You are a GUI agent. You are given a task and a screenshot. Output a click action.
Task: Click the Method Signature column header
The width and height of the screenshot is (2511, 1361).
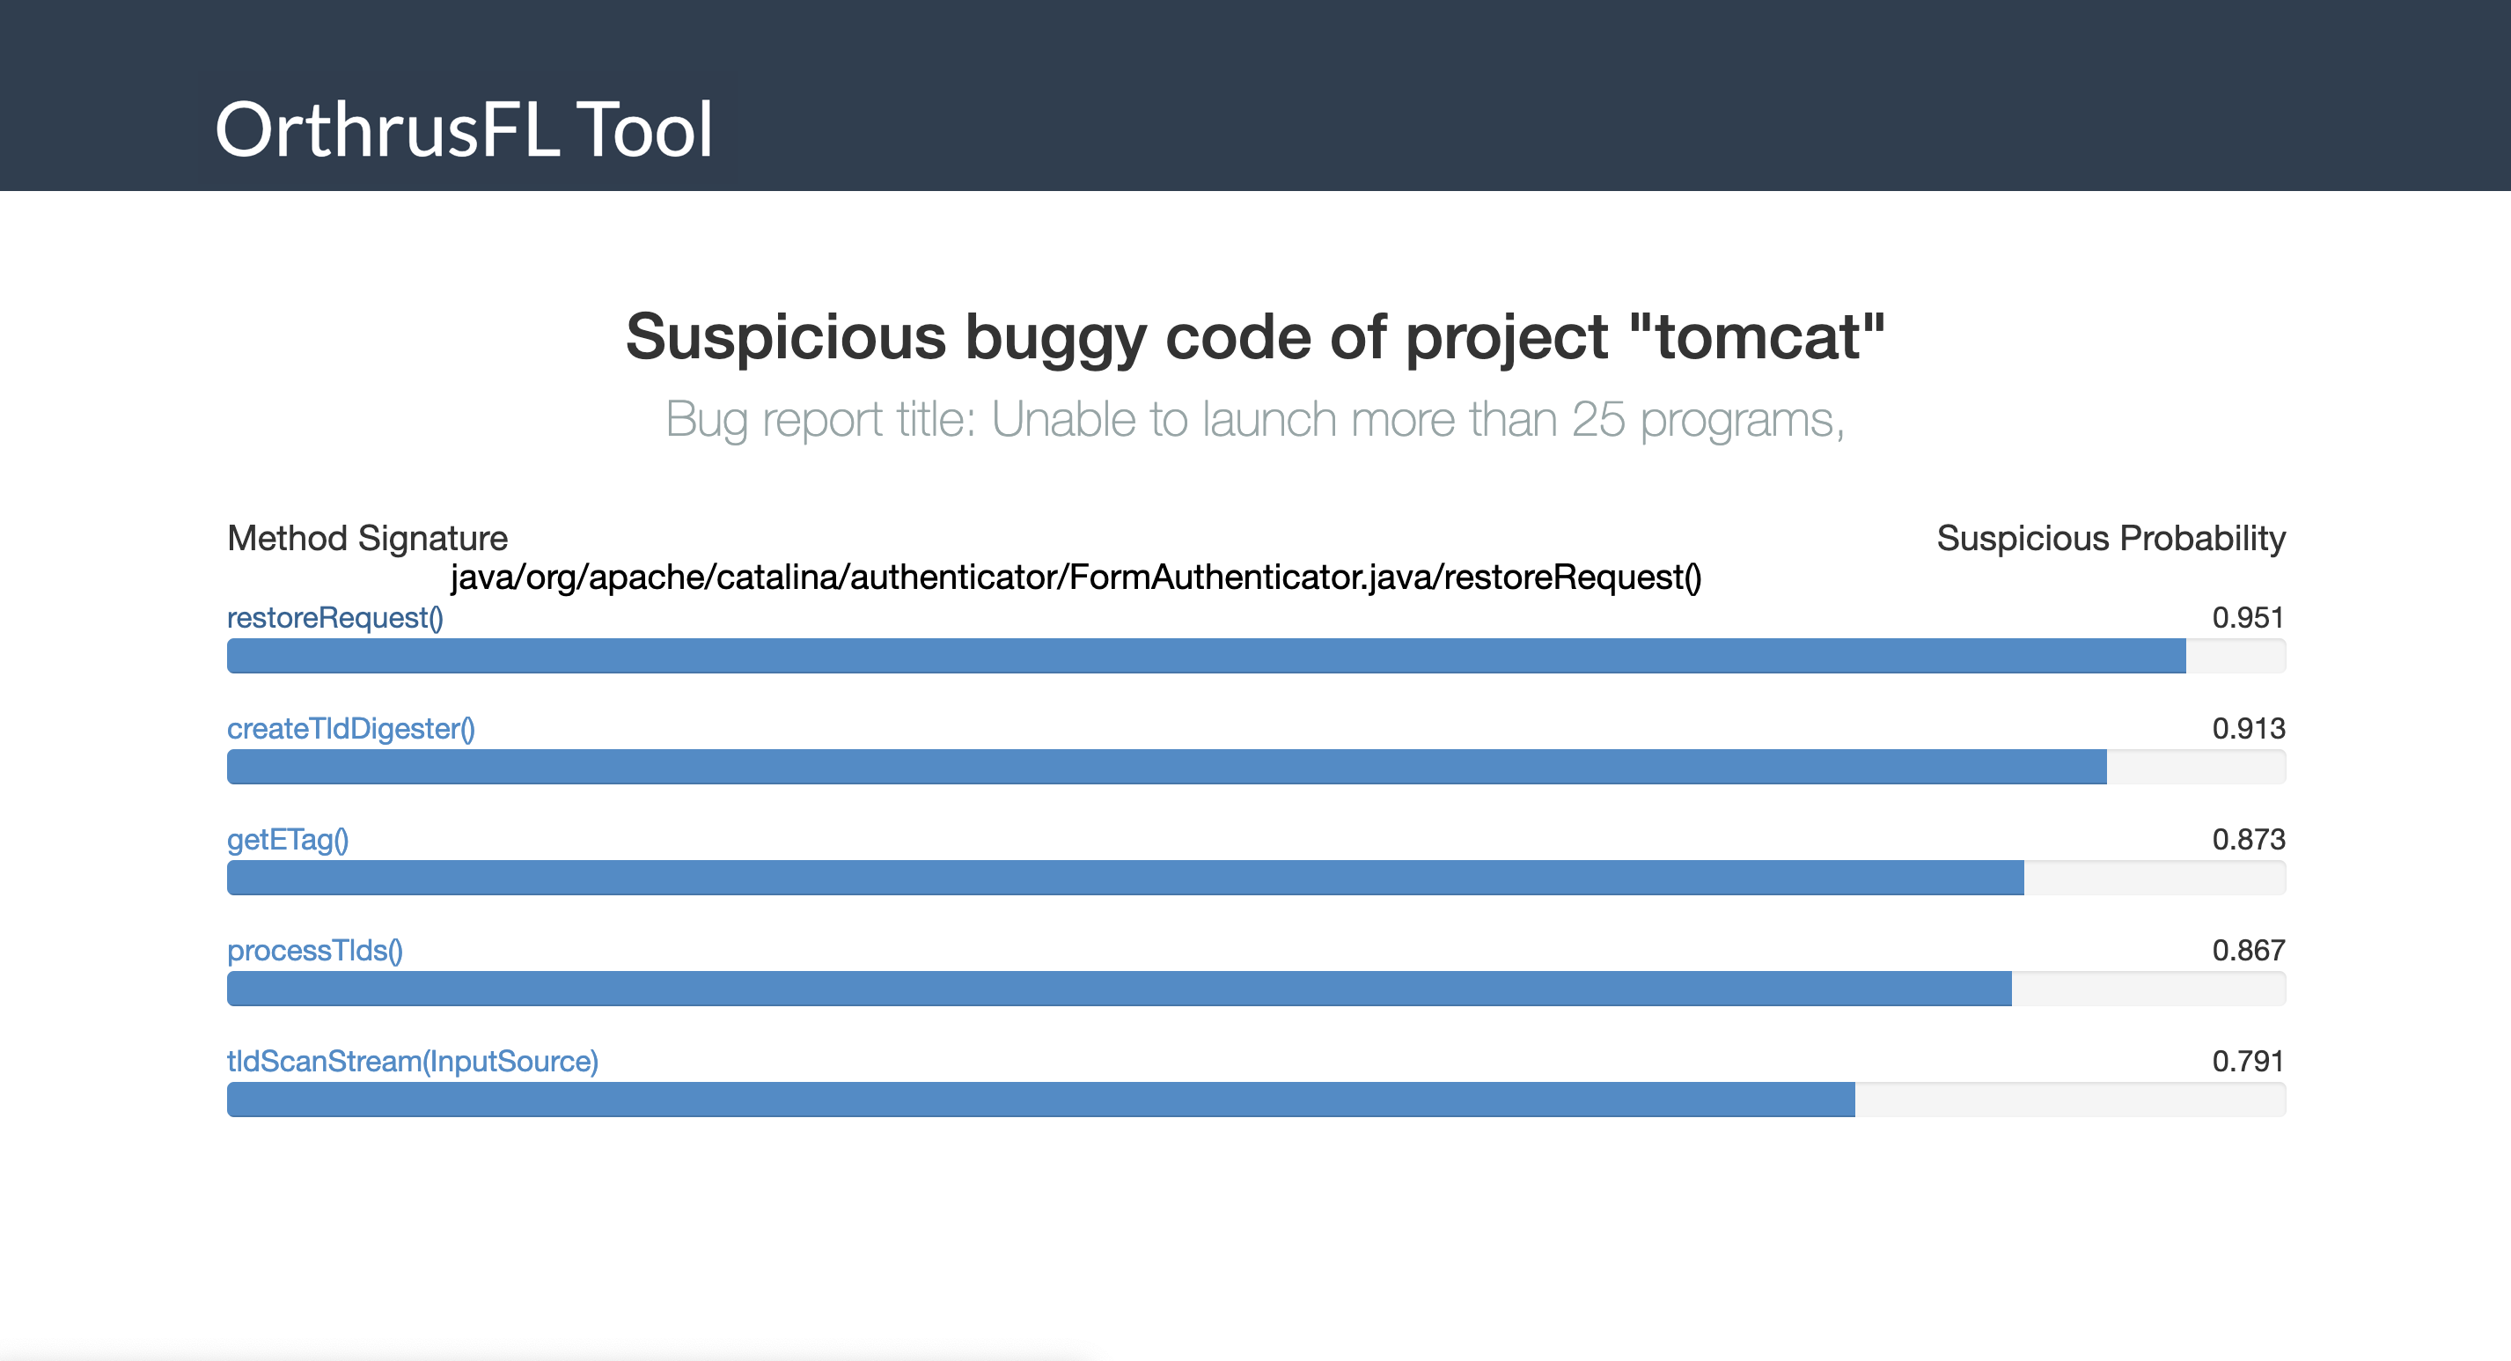click(x=368, y=538)
